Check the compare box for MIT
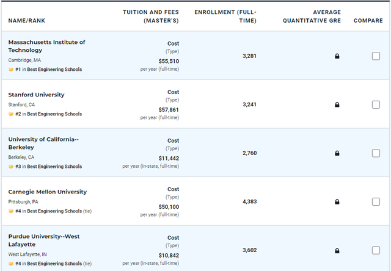 (376, 56)
